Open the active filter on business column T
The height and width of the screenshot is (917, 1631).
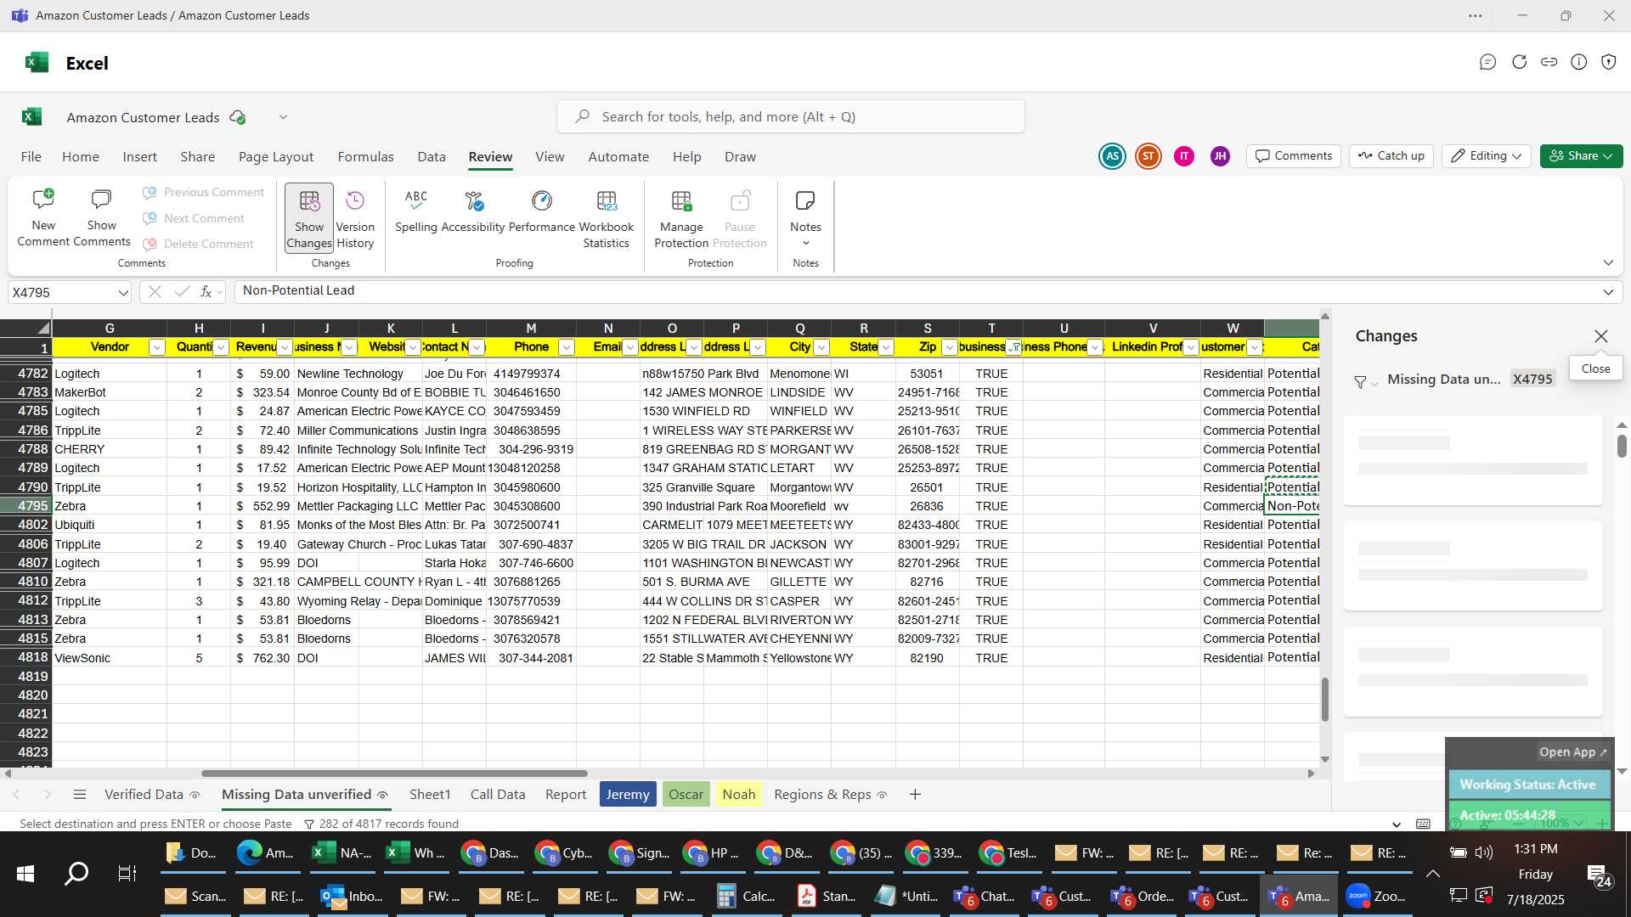point(1015,347)
